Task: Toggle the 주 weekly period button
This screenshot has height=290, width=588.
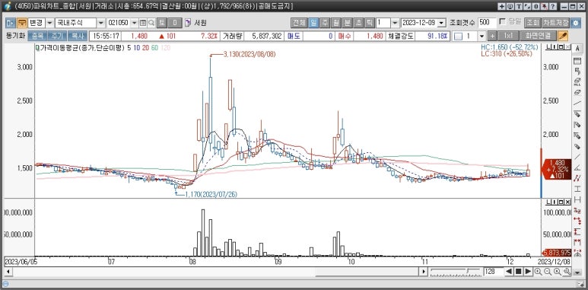Action: click(x=325, y=23)
